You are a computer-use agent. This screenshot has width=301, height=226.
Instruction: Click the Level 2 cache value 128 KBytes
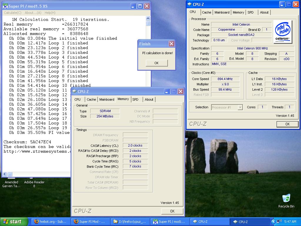pos(279,89)
